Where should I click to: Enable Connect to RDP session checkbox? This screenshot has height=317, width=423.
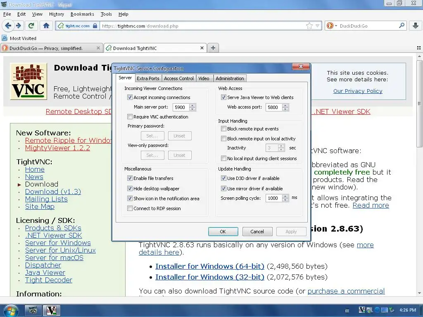(x=130, y=208)
